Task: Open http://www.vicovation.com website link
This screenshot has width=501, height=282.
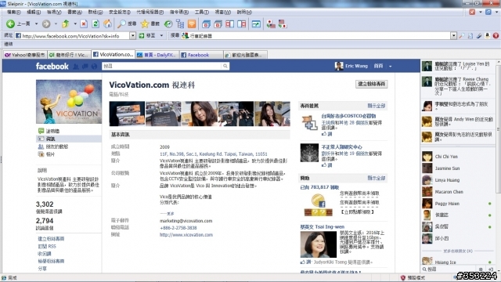Action: (186, 235)
